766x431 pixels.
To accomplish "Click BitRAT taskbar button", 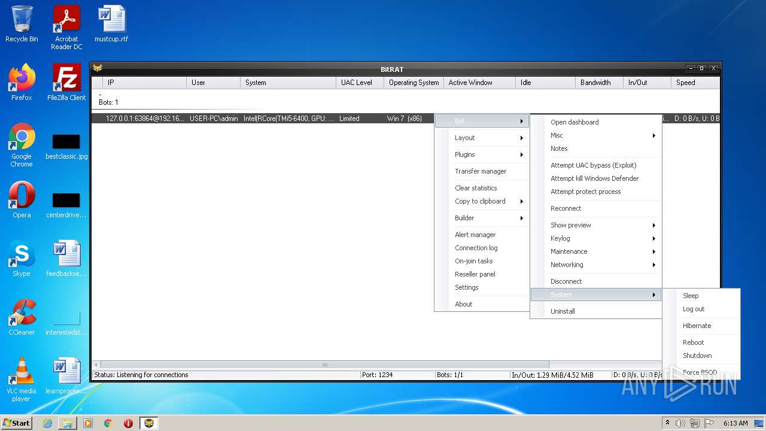I will click(149, 423).
